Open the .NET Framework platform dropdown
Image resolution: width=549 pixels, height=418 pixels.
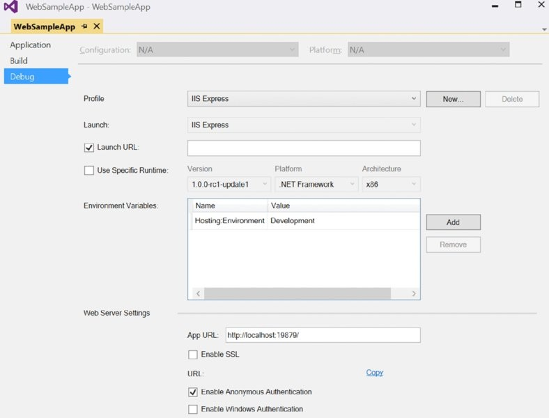tap(316, 184)
